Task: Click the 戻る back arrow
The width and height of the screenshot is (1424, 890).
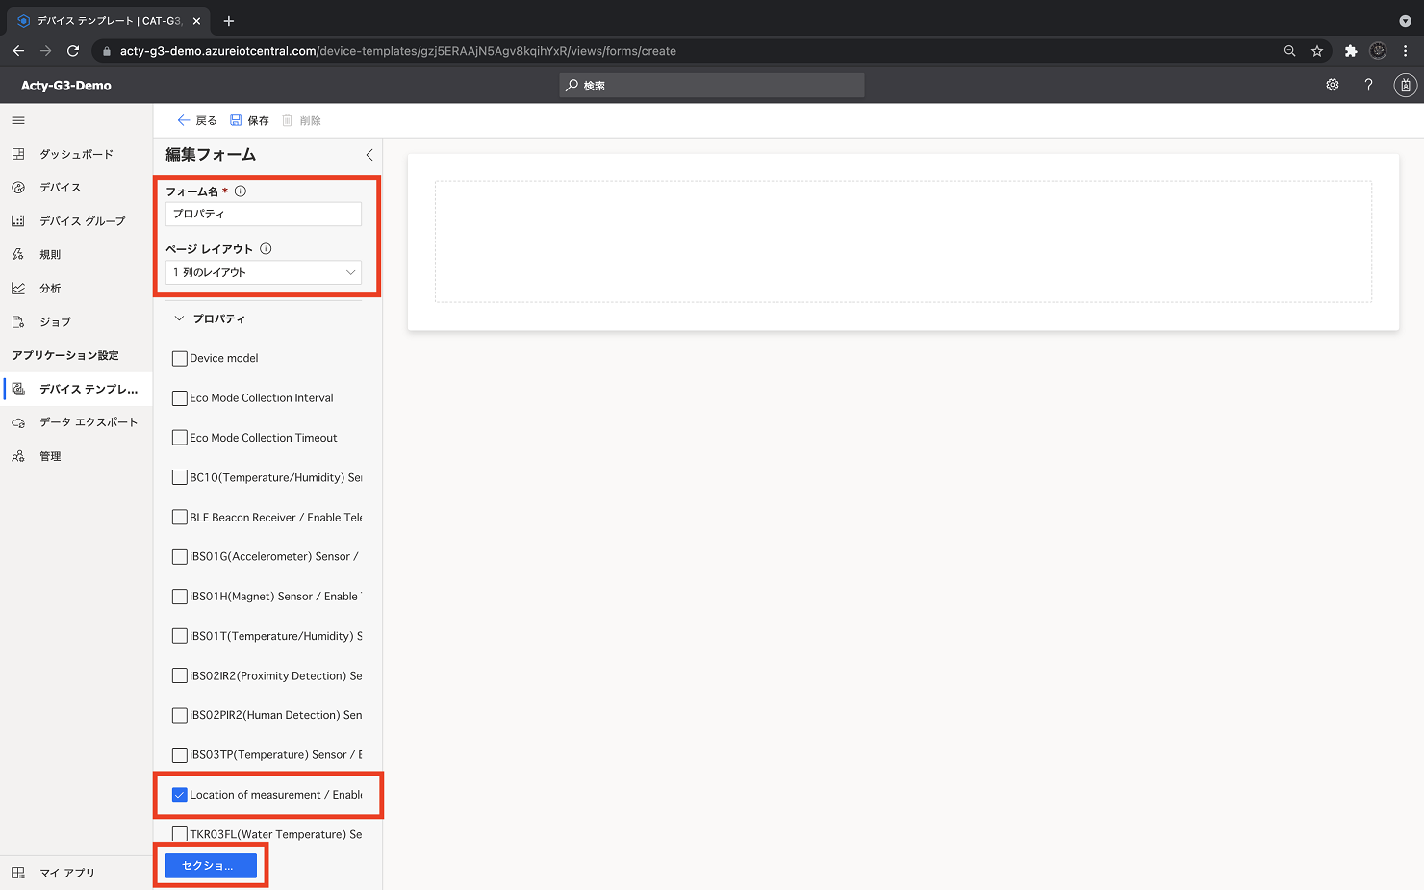Action: pyautogui.click(x=184, y=120)
